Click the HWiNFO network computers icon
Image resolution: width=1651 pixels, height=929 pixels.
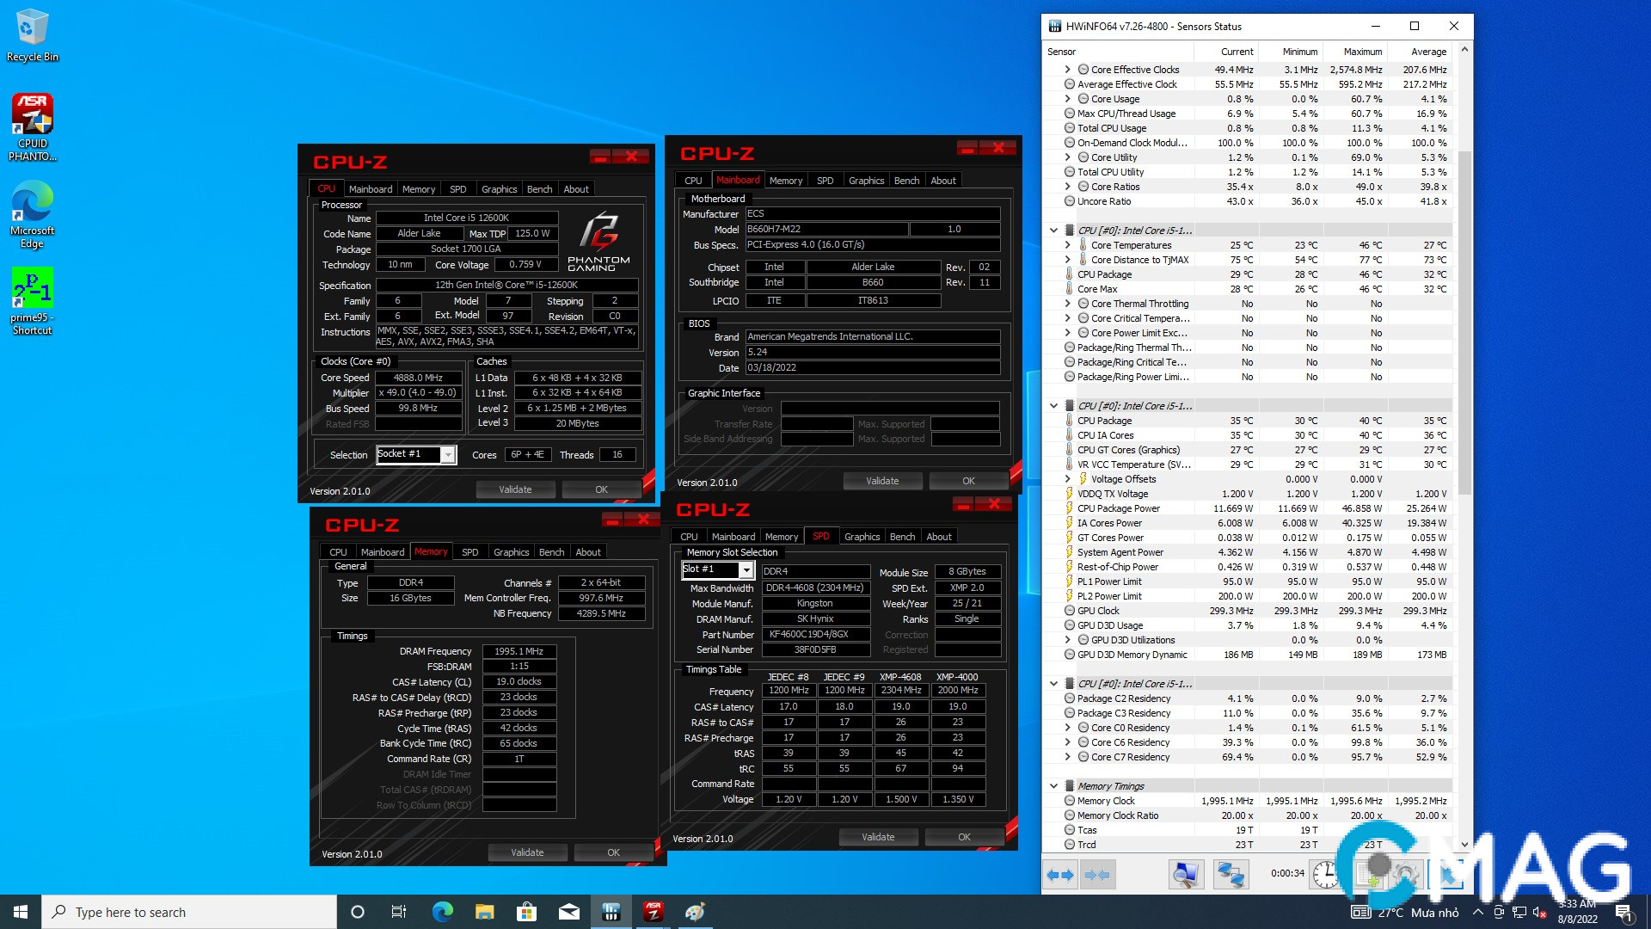(x=1231, y=875)
